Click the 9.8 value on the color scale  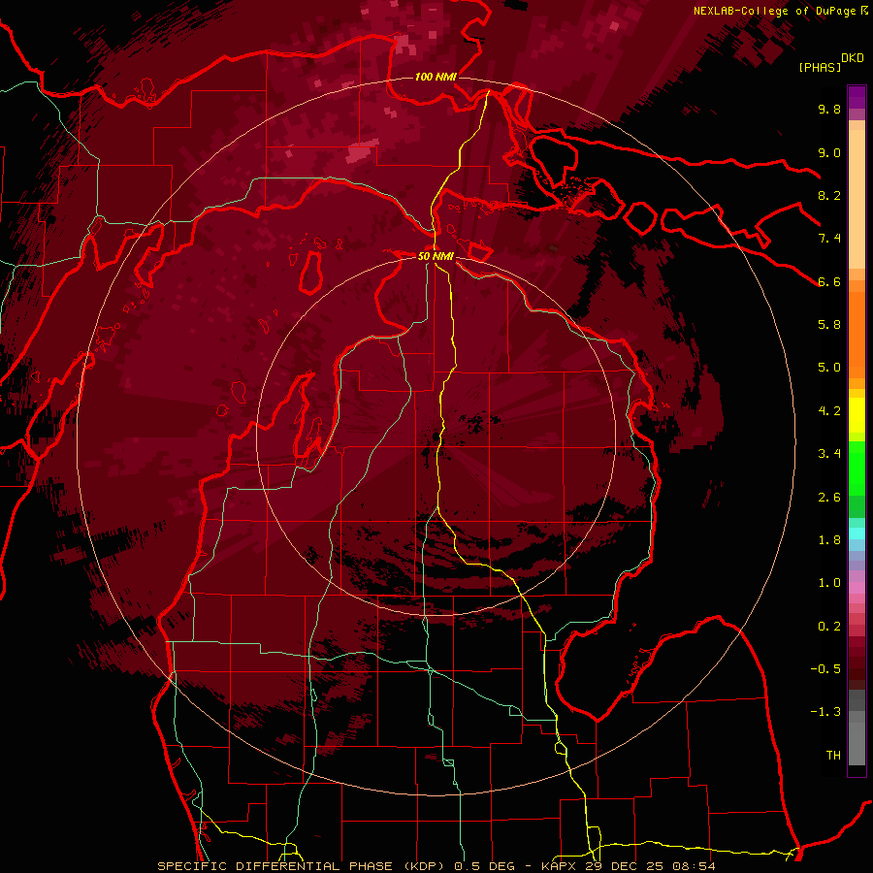829,109
